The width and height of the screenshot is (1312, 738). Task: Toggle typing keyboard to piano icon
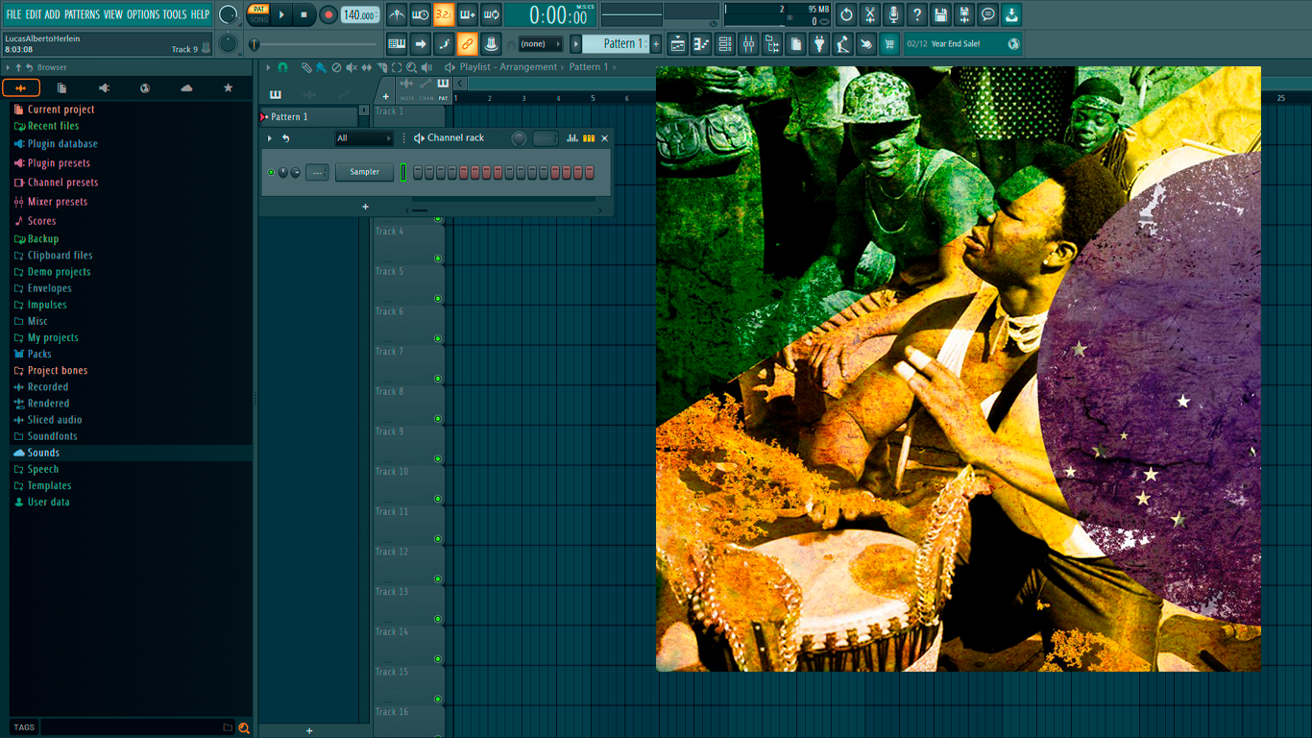pyautogui.click(x=397, y=43)
